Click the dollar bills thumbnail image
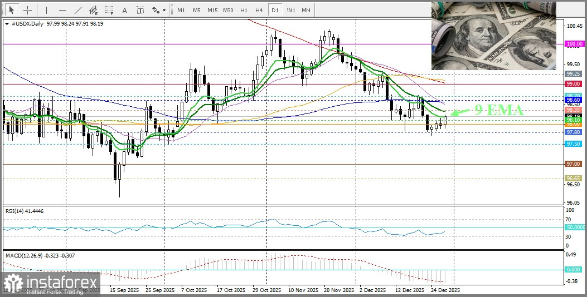 493,36
